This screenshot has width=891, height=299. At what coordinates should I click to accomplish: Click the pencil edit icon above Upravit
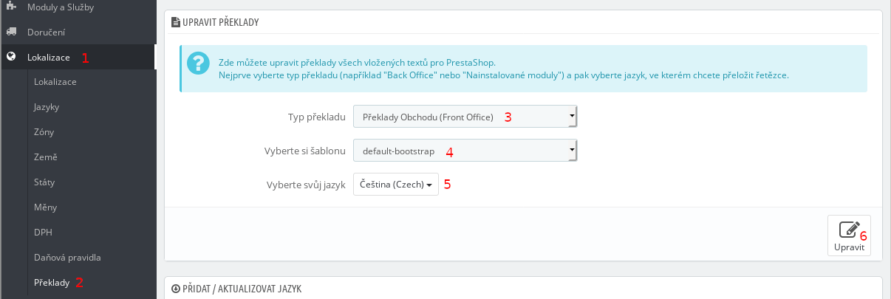pos(850,229)
